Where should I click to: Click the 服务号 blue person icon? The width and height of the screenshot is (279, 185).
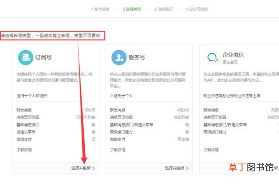119,57
